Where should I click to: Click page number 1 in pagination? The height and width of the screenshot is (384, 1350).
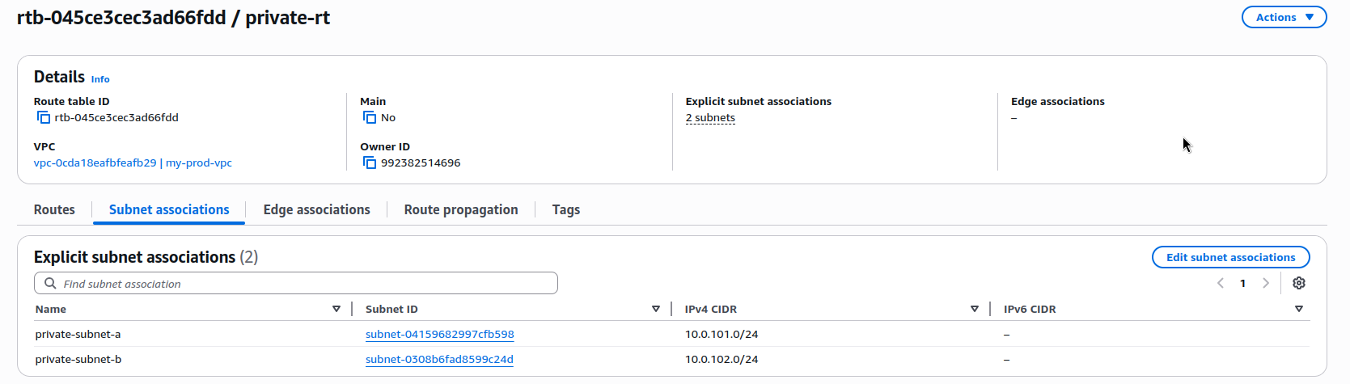pyautogui.click(x=1243, y=283)
